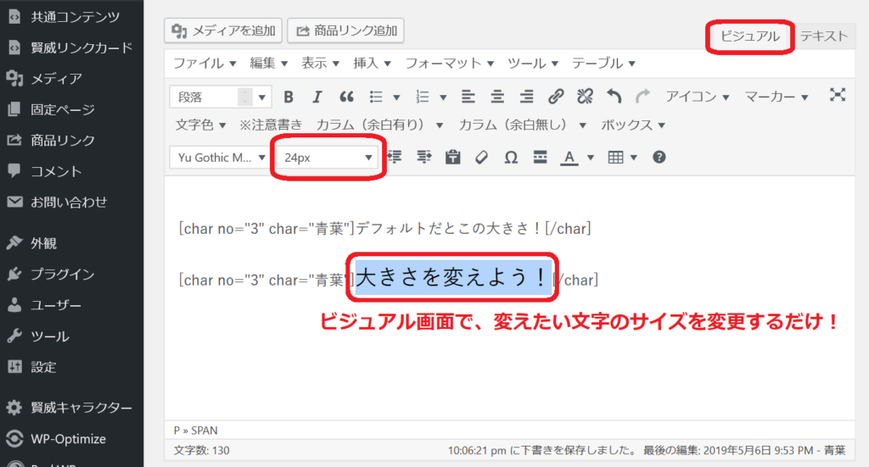Open カラム（余白無し） dropdown
869x467 pixels.
[x=522, y=125]
